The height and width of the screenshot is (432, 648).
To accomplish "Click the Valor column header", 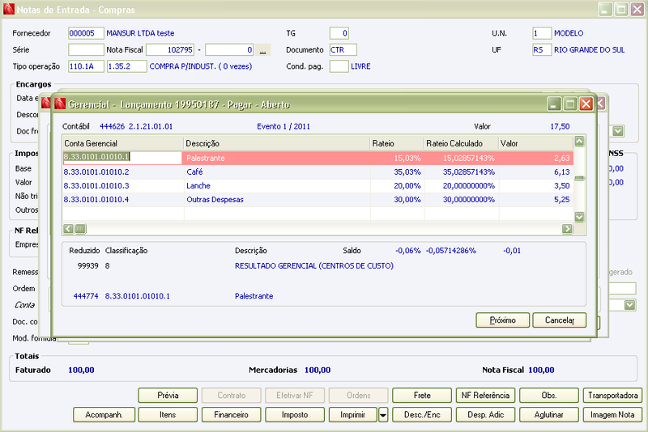I will (x=536, y=143).
